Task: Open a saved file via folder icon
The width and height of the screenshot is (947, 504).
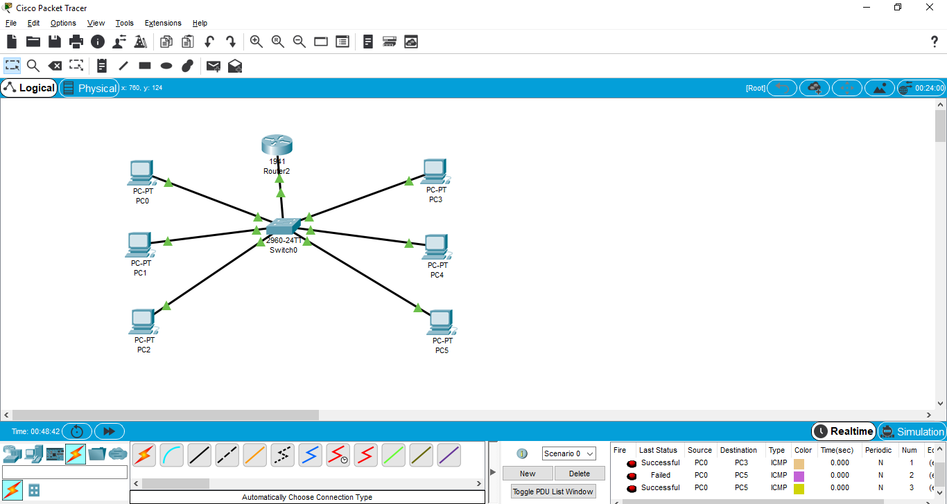Action: (33, 42)
